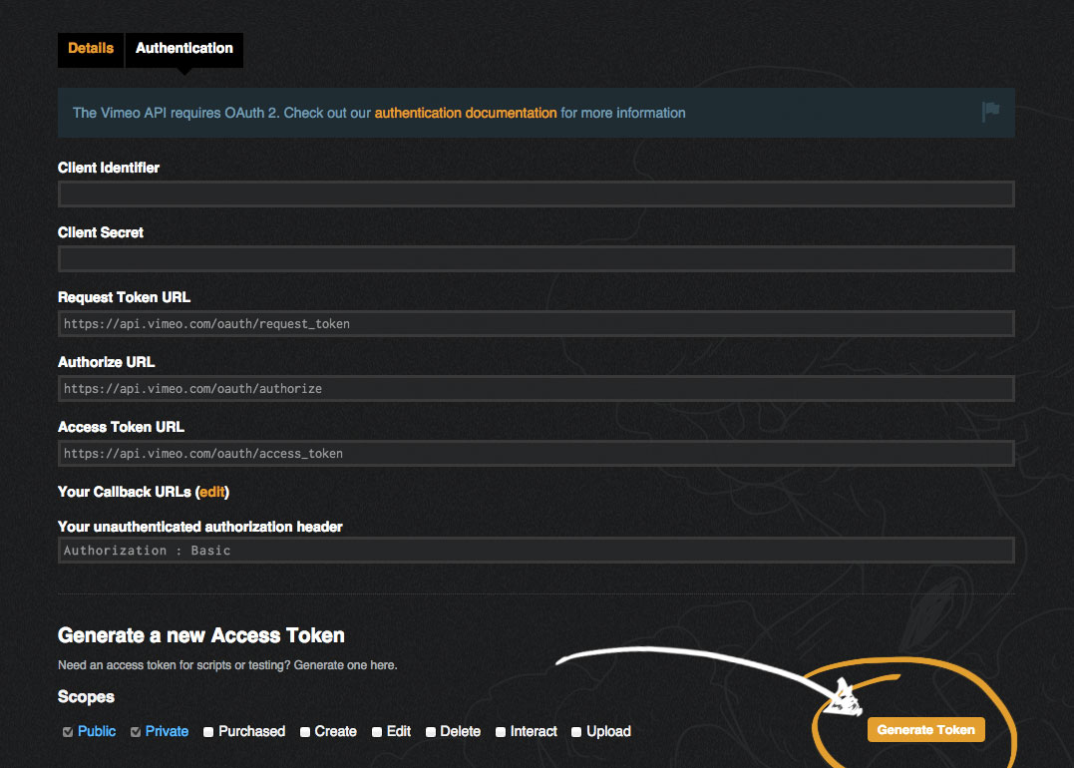Click the unauthenticated authorization header field
Image resolution: width=1074 pixels, height=768 pixels.
click(536, 551)
